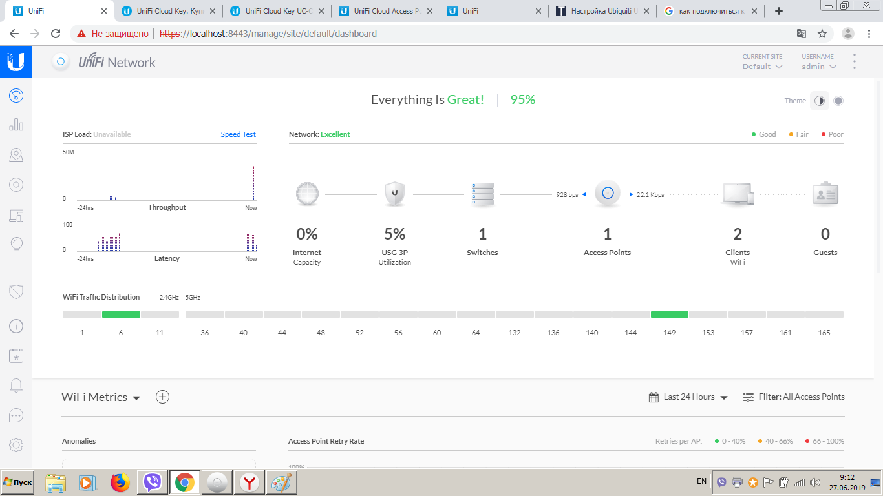Click the channel 36 traffic bar
The image size is (883, 496).
point(205,315)
